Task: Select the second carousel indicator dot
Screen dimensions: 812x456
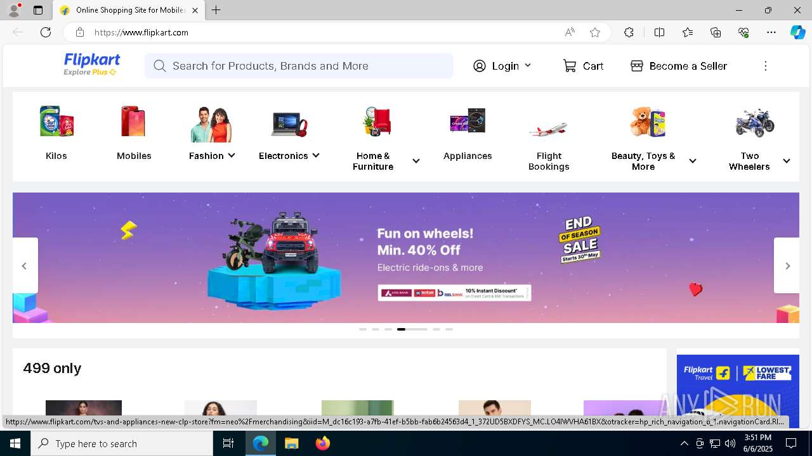Action: click(x=376, y=329)
